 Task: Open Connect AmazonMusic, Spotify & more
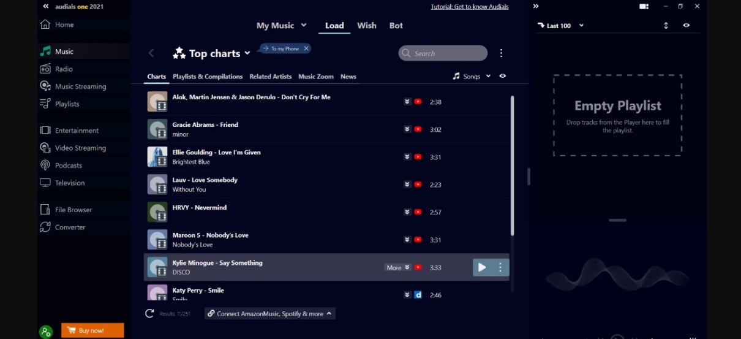coord(270,313)
